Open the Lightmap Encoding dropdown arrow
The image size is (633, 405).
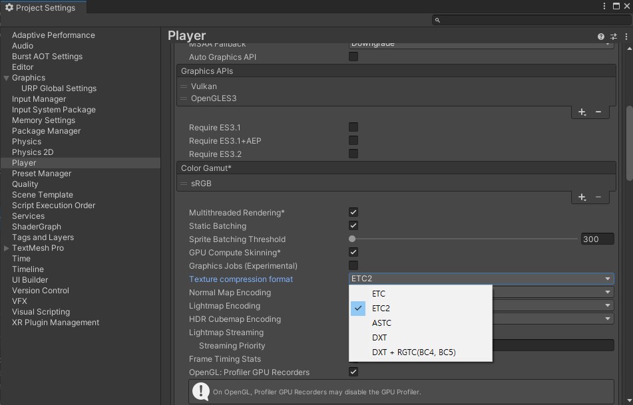pos(608,305)
